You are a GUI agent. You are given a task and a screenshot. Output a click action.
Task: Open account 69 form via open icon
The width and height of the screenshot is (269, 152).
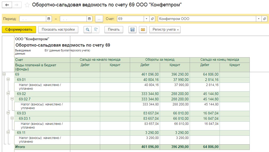(153, 19)
